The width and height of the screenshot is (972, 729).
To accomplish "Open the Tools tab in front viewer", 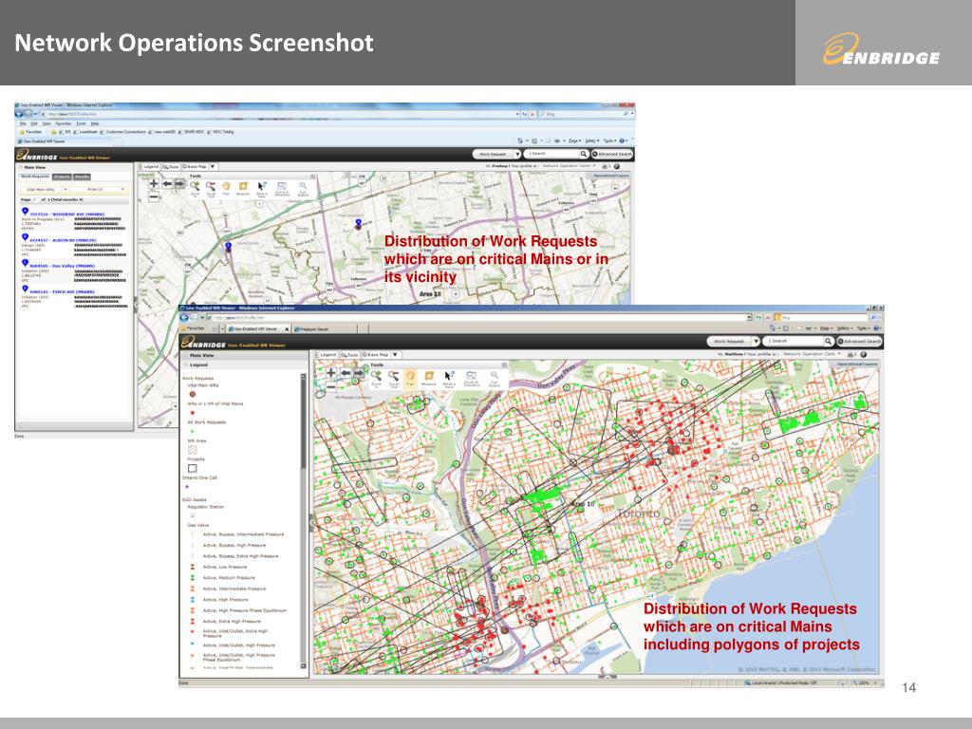I will coord(349,355).
